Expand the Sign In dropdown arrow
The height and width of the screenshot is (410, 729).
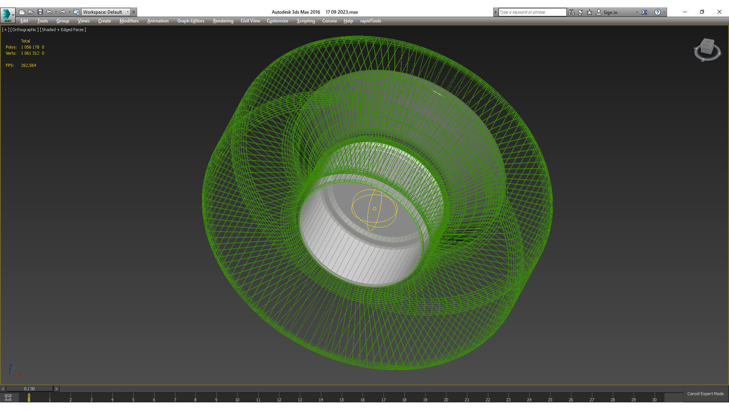[637, 13]
